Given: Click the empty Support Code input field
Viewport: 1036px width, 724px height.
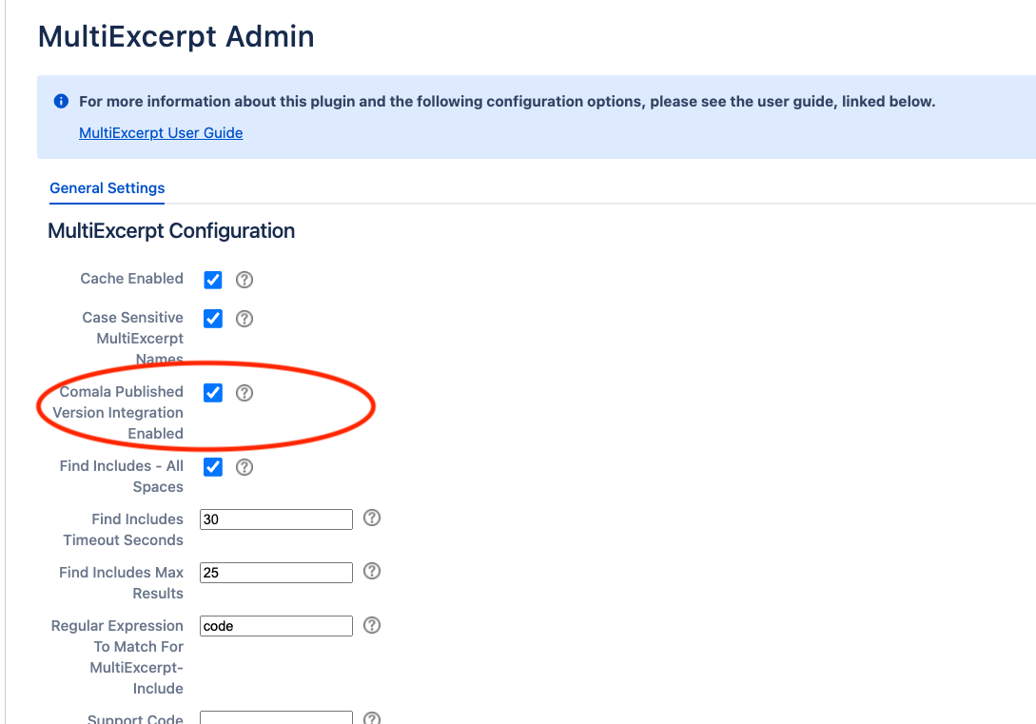Looking at the screenshot, I should pyautogui.click(x=275, y=718).
